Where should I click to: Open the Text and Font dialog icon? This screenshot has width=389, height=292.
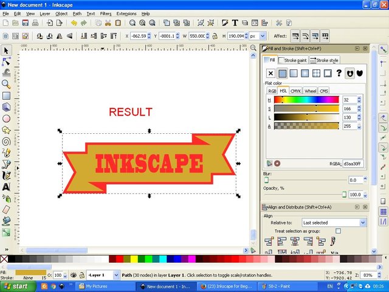click(x=235, y=23)
